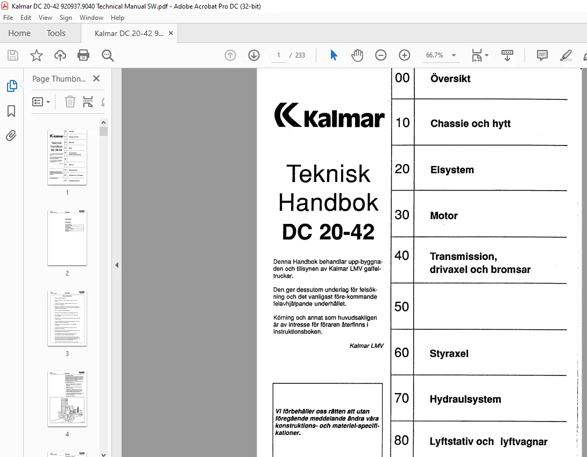Click the current page number field
This screenshot has height=457, width=587.
(x=279, y=55)
